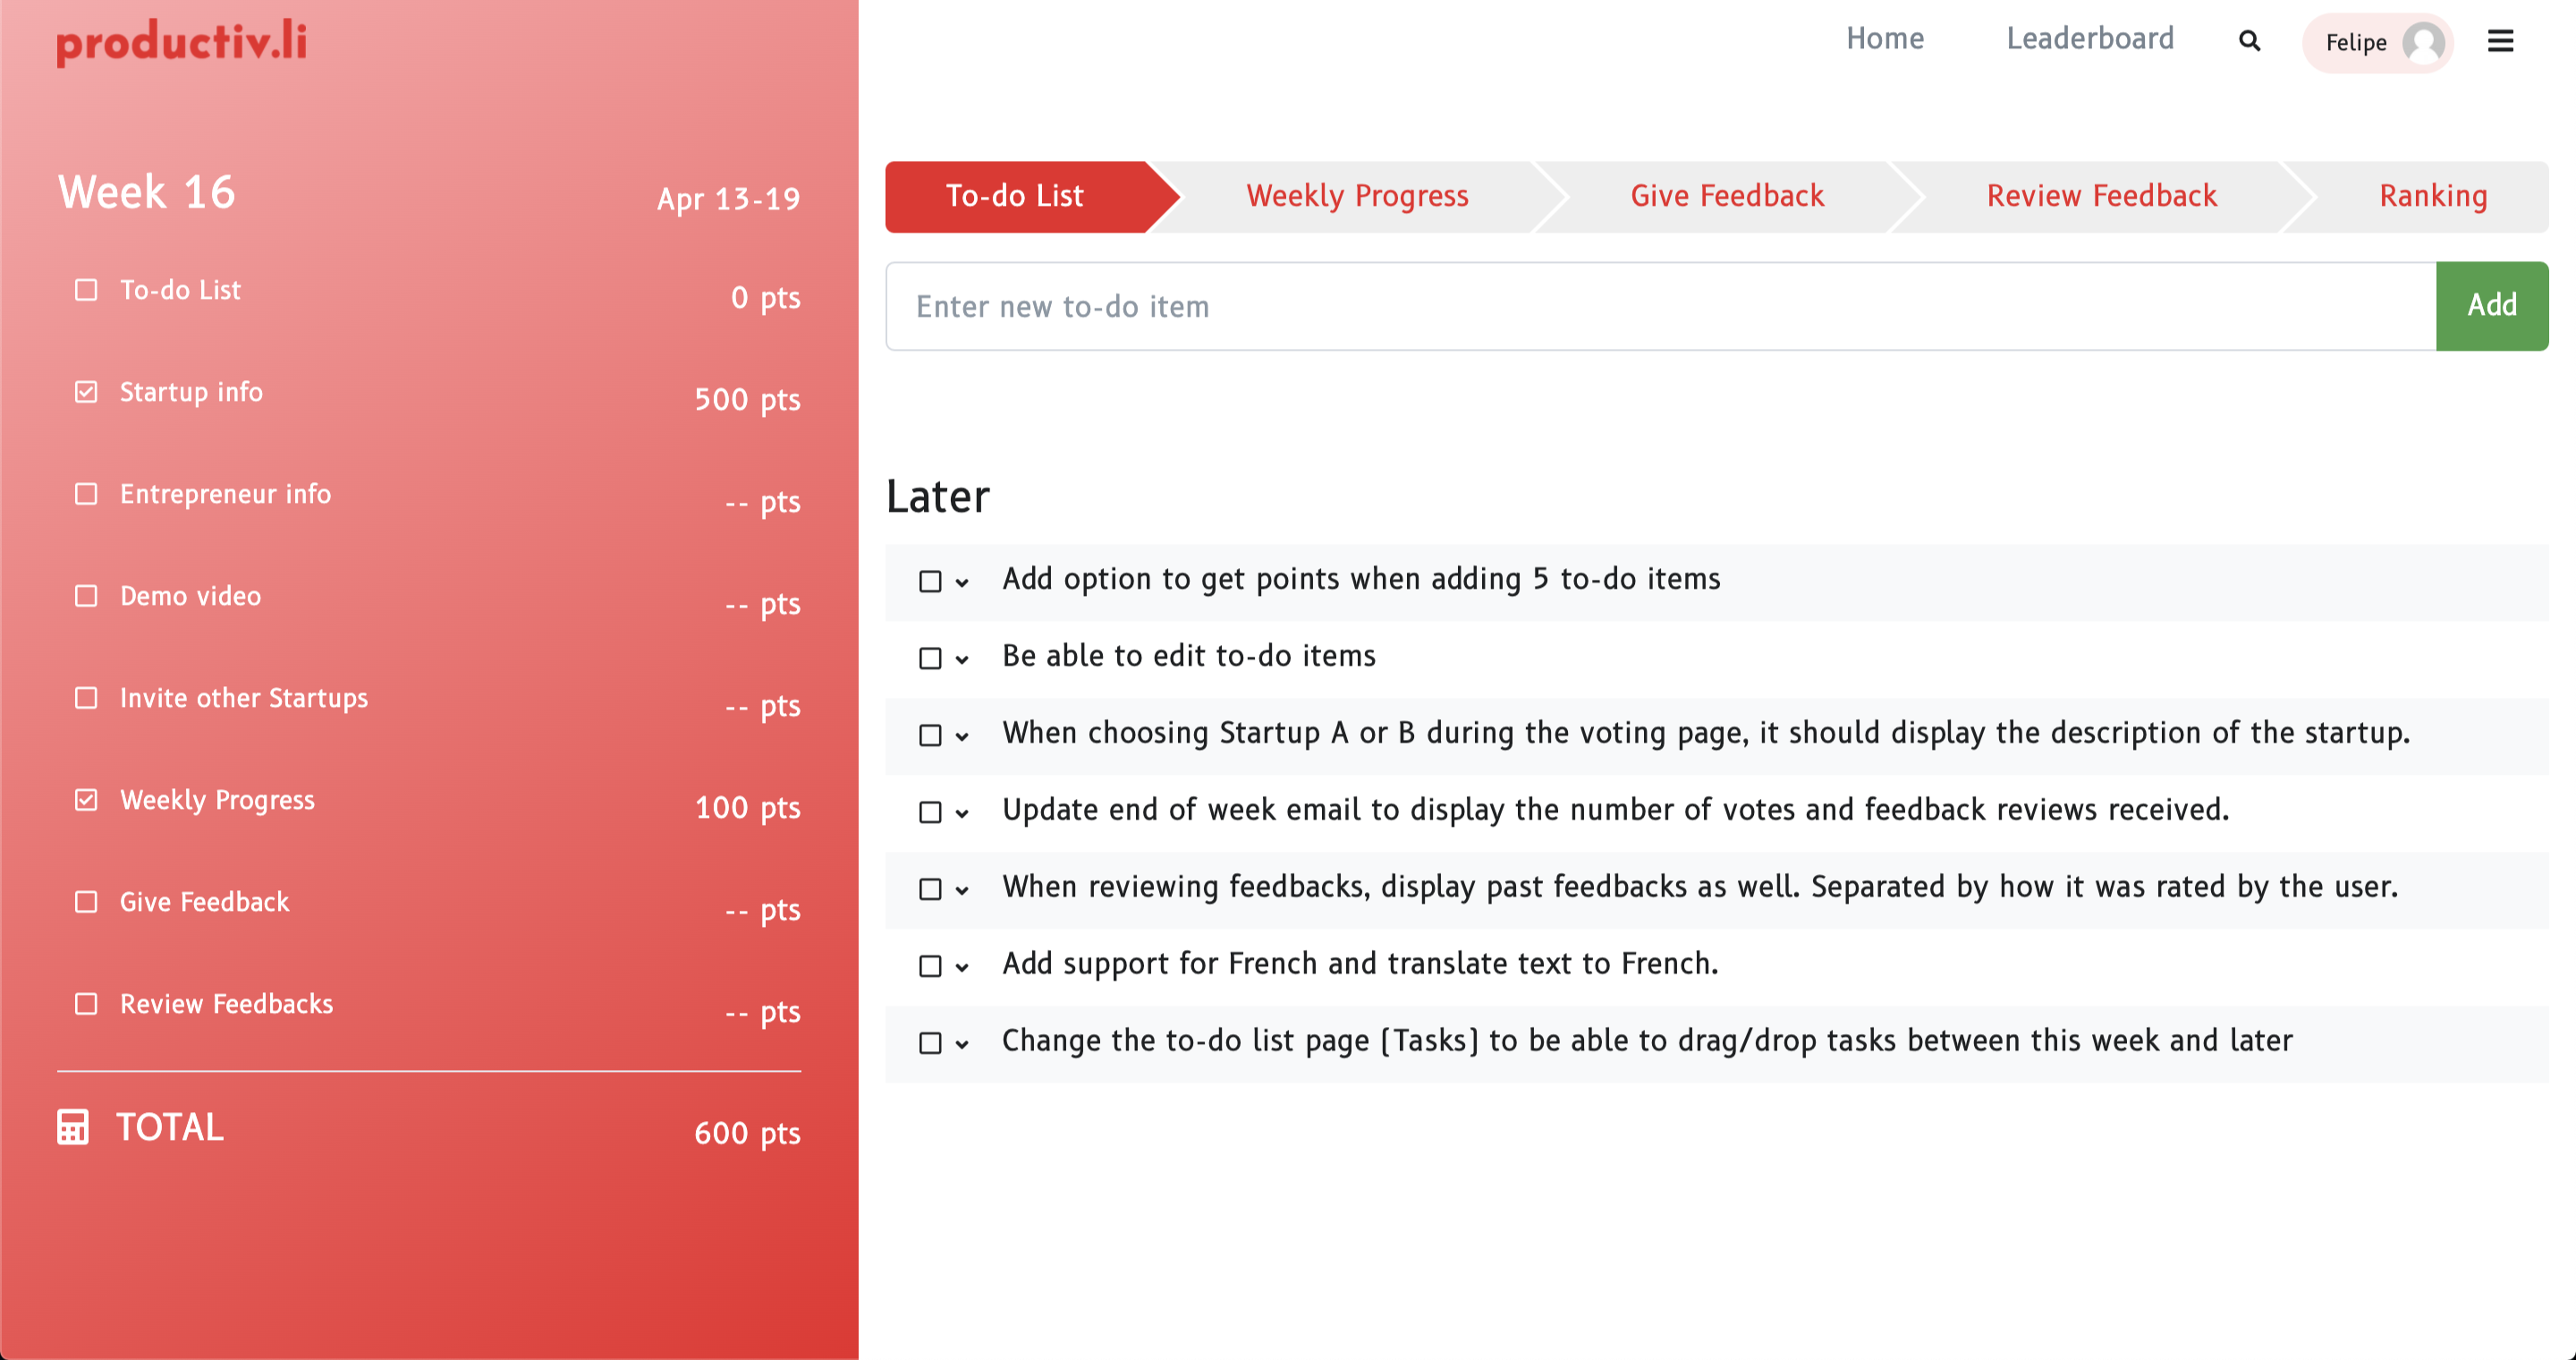Image resolution: width=2576 pixels, height=1360 pixels.
Task: Check the Demo video checkbox
Action: pyautogui.click(x=85, y=595)
